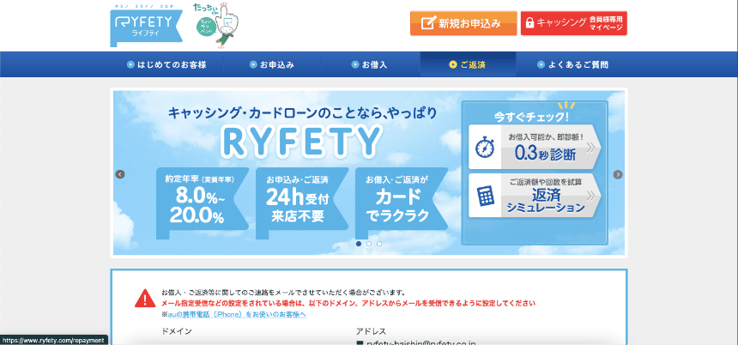
Task: Click キャッシング・カードローンのことなら headline
Action: pos(302,113)
